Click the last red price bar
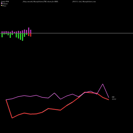Image resolution: width=133 pixels, height=133 pixels. [31, 35]
